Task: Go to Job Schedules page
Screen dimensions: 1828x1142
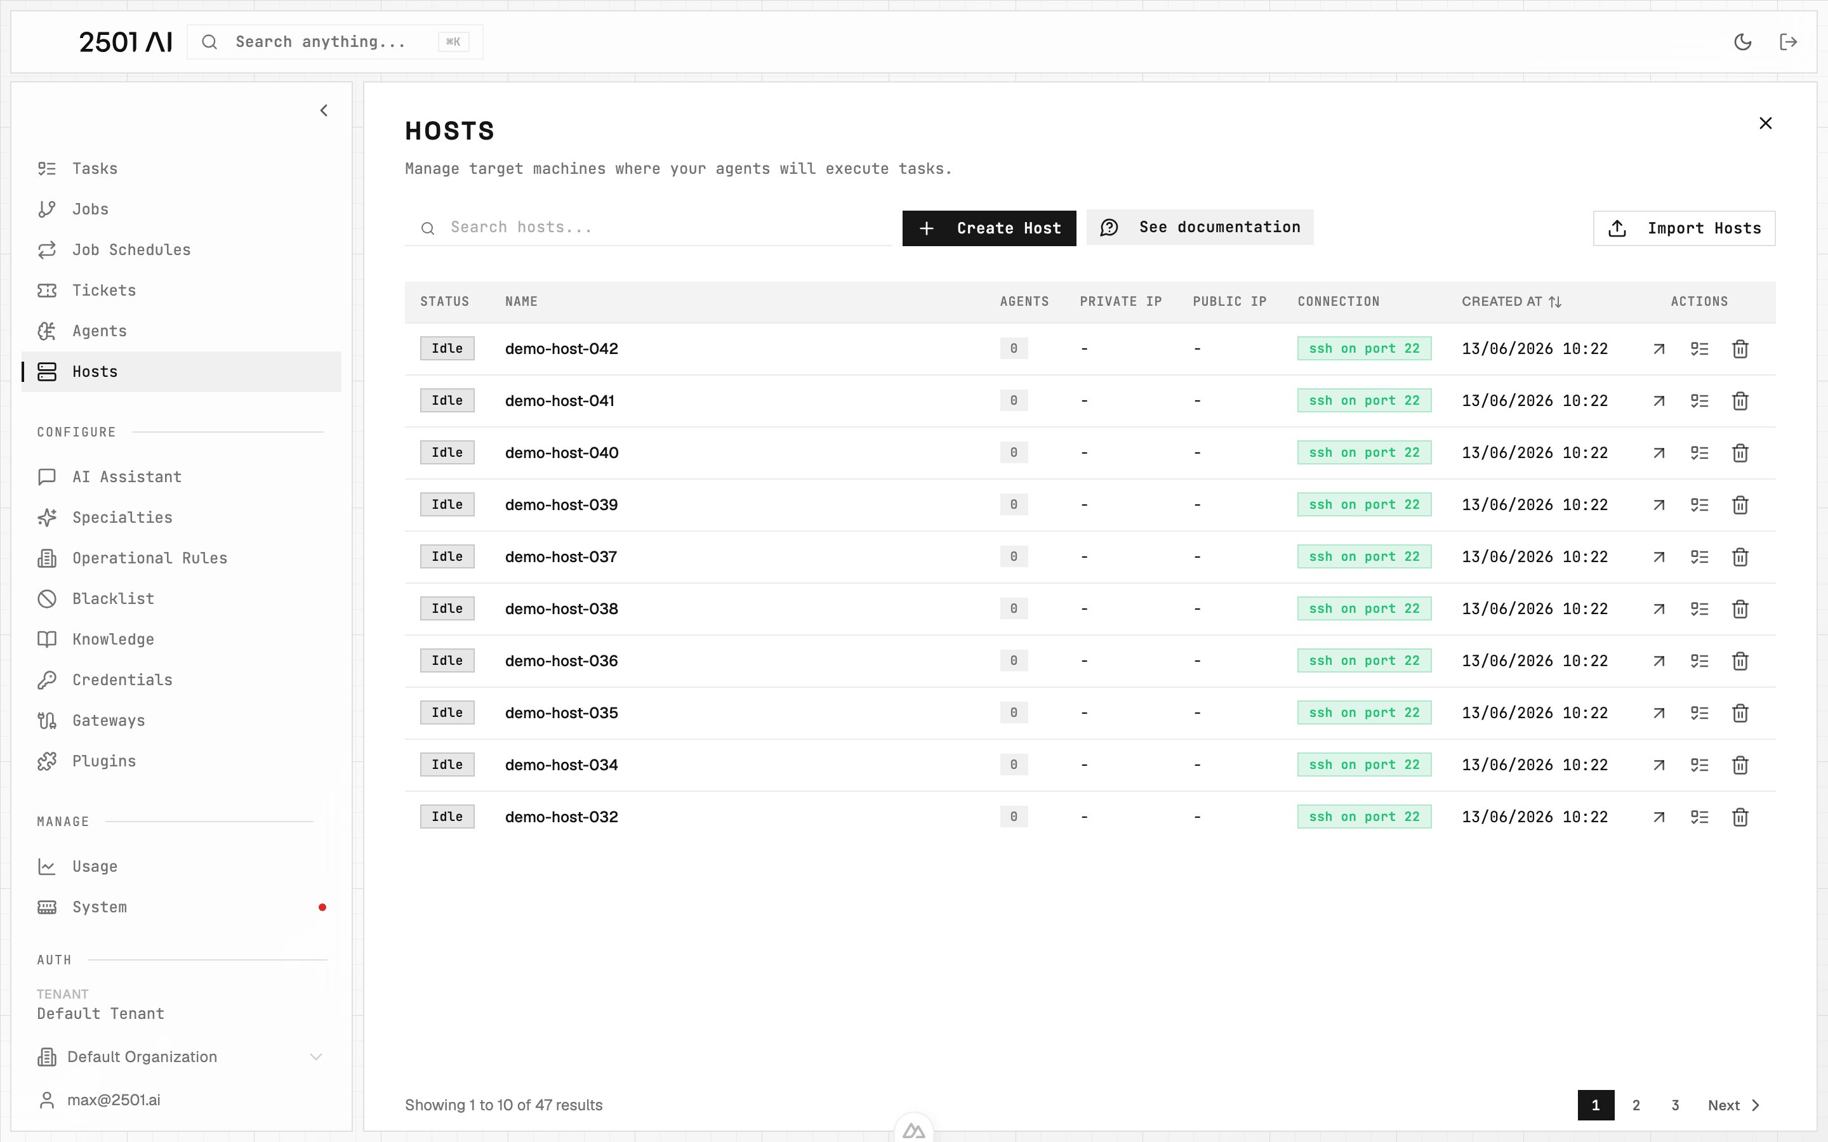Action: click(182, 250)
